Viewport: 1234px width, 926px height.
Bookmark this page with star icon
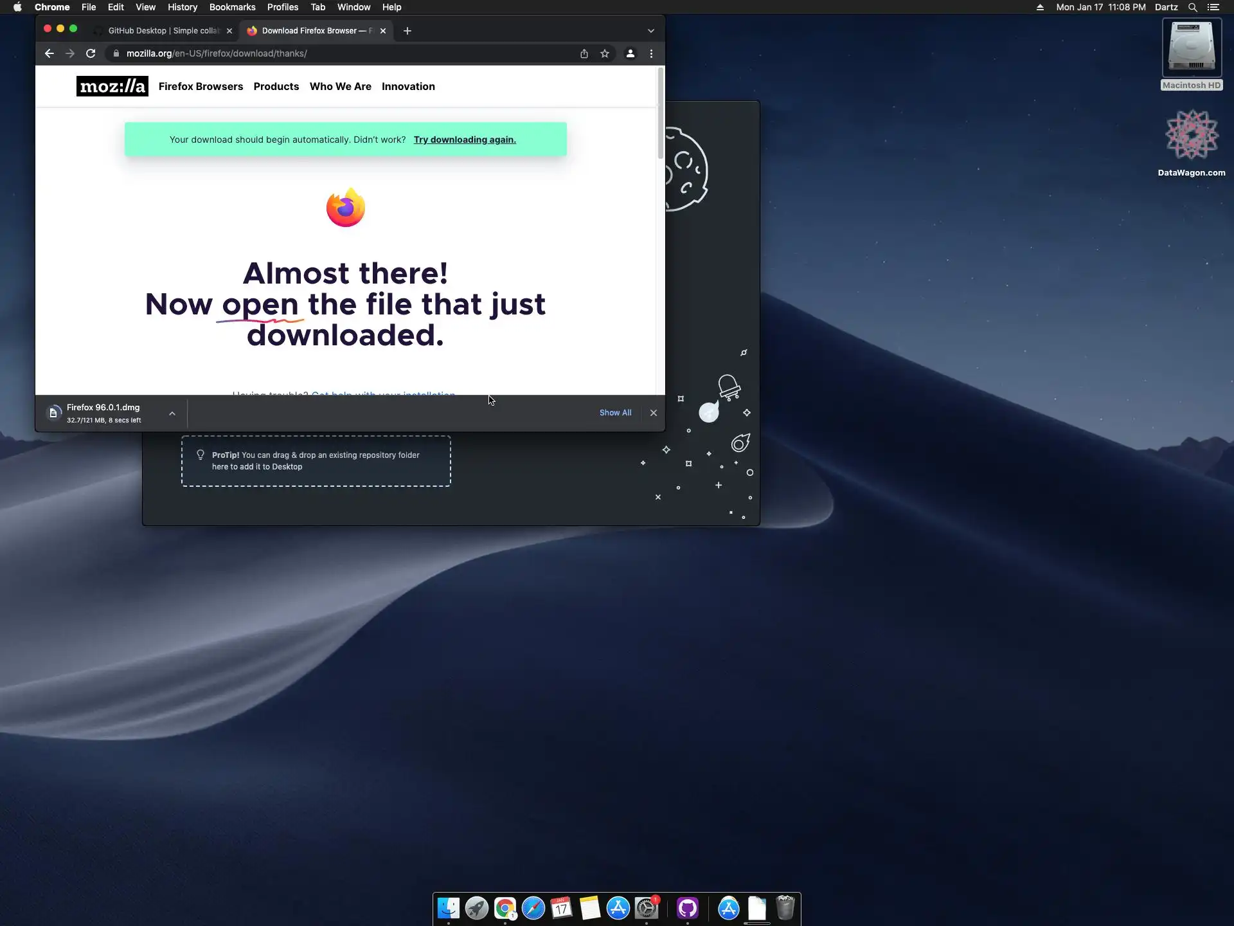[x=604, y=54]
